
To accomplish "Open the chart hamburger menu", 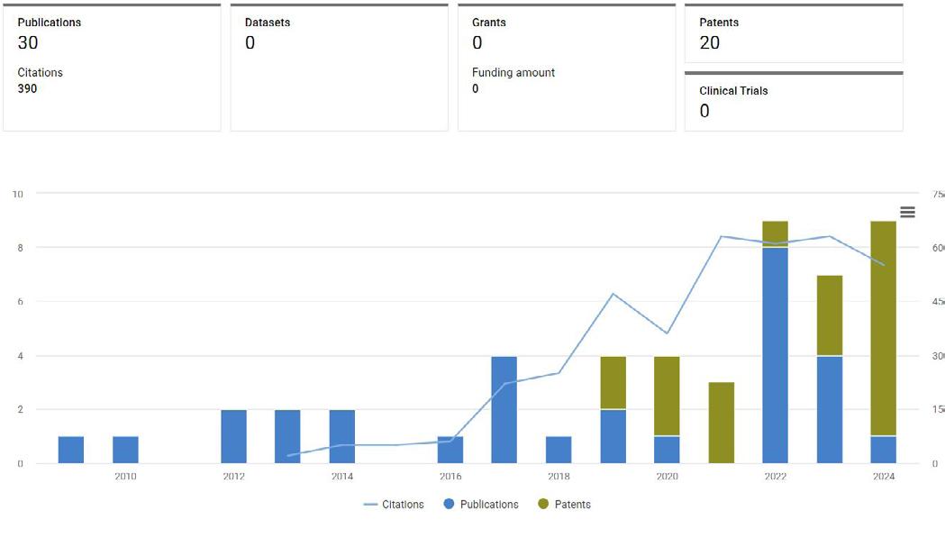I will [907, 212].
